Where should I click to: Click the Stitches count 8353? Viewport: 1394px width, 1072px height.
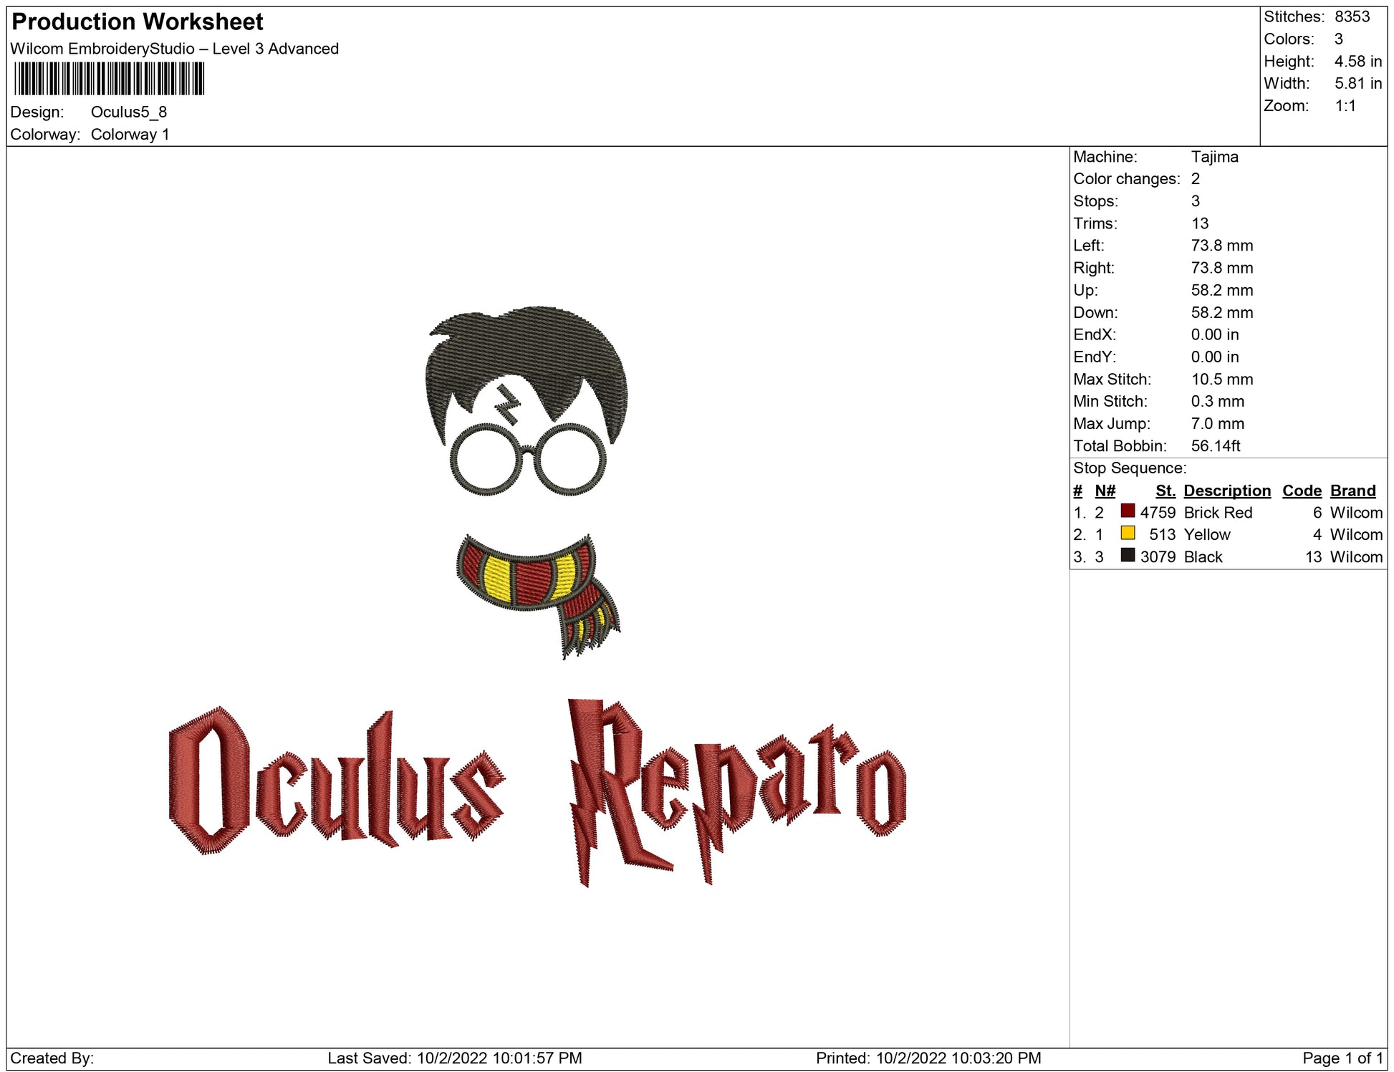point(1351,16)
